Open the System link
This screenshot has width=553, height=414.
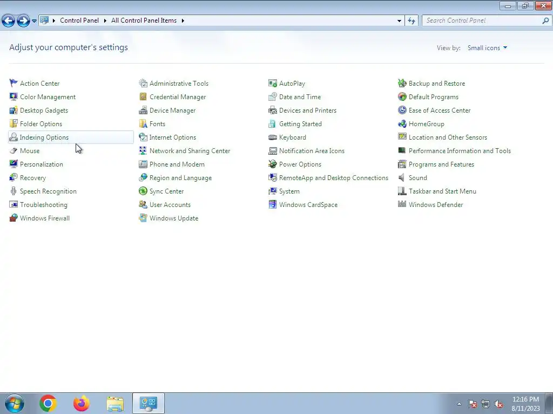click(289, 191)
